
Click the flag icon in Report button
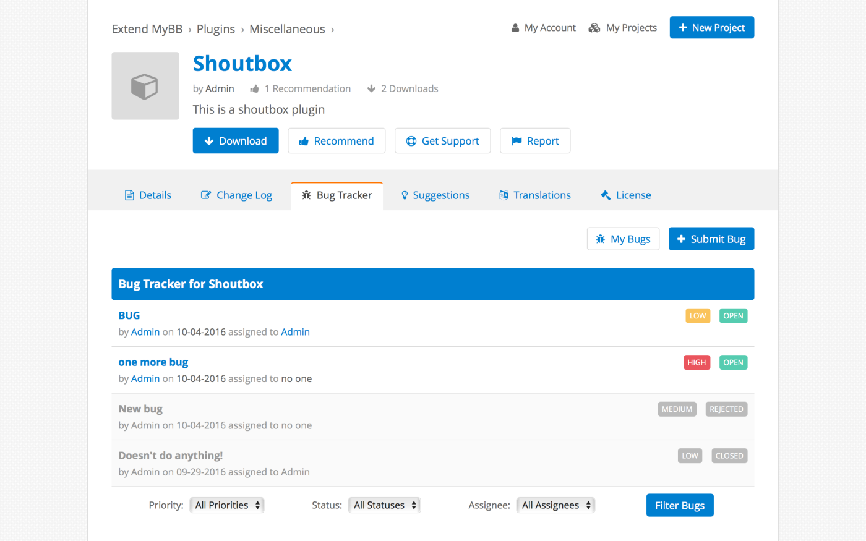517,141
